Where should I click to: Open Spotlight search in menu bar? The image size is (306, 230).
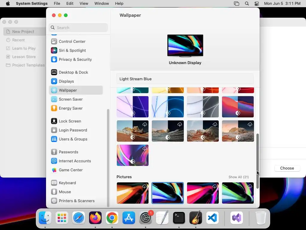[247, 4]
